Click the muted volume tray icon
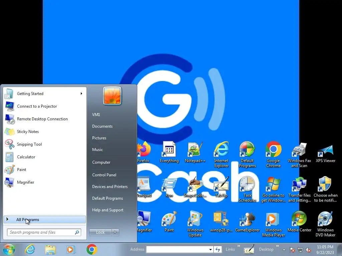Screen dimensions: 342x256 coord(308,250)
